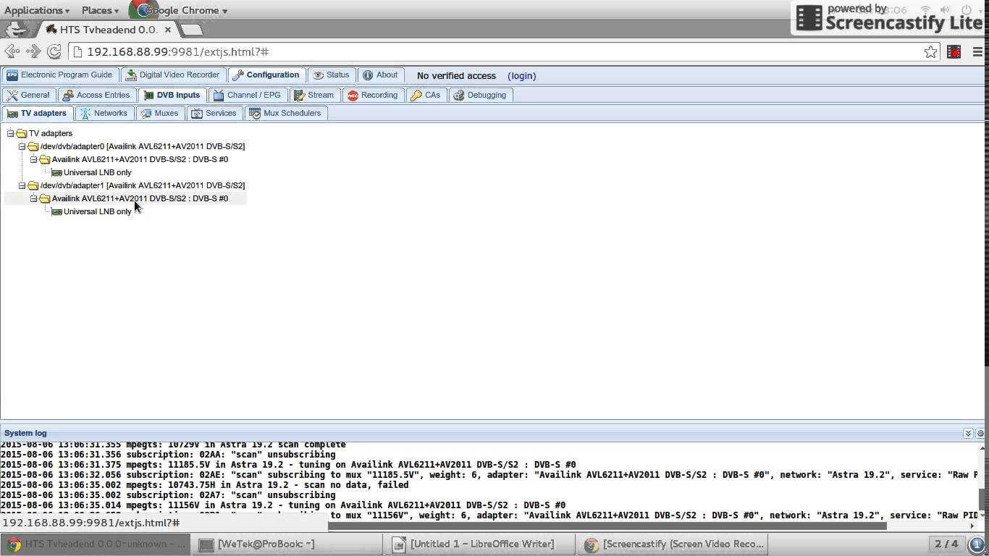This screenshot has width=989, height=556.
Task: Switch to Screencastify taskbar window
Action: click(x=673, y=544)
